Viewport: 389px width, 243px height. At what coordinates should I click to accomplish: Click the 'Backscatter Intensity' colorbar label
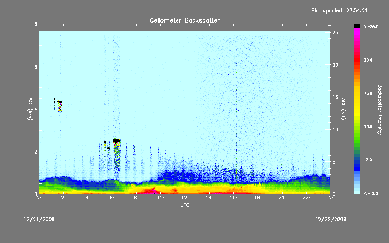click(x=380, y=109)
